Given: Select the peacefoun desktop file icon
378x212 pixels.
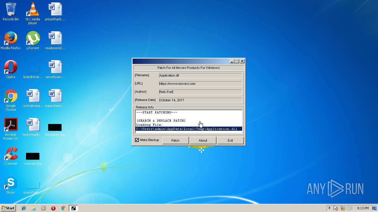Looking at the screenshot, I should 32,187.
